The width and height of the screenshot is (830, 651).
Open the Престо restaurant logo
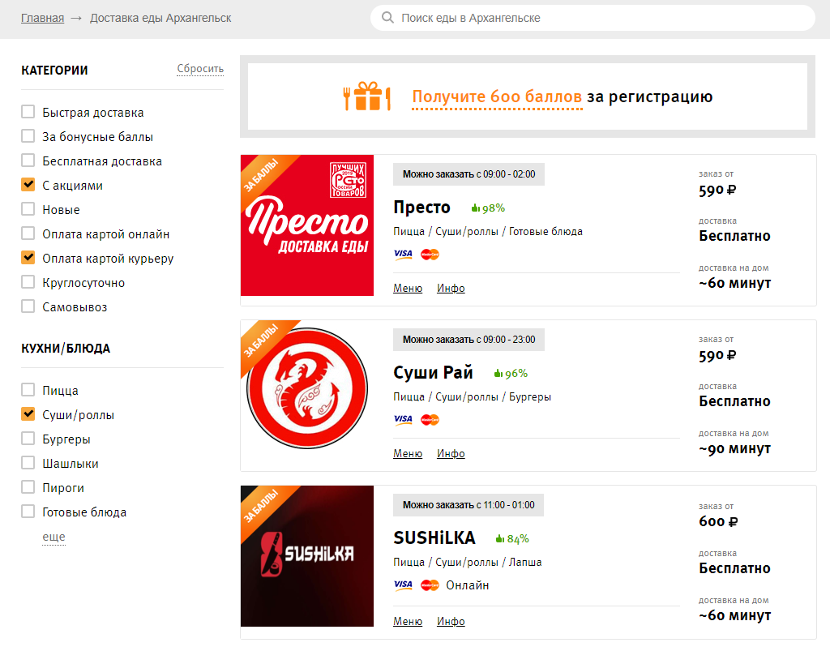tap(307, 225)
